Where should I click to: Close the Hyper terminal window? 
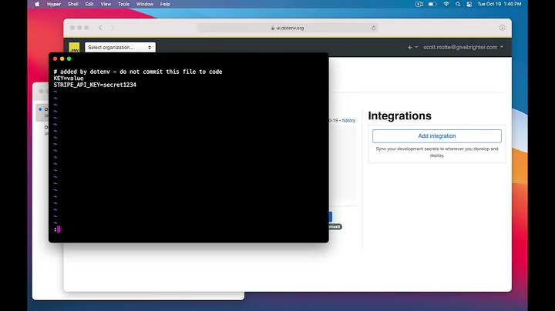click(55, 59)
